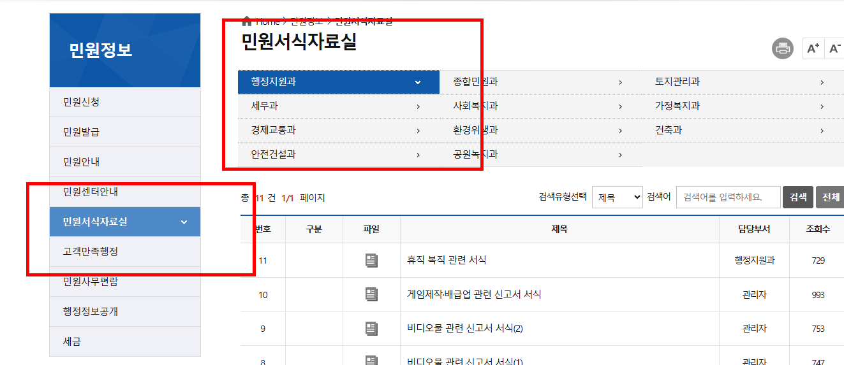Click chevron next to 세무과

pyautogui.click(x=418, y=106)
